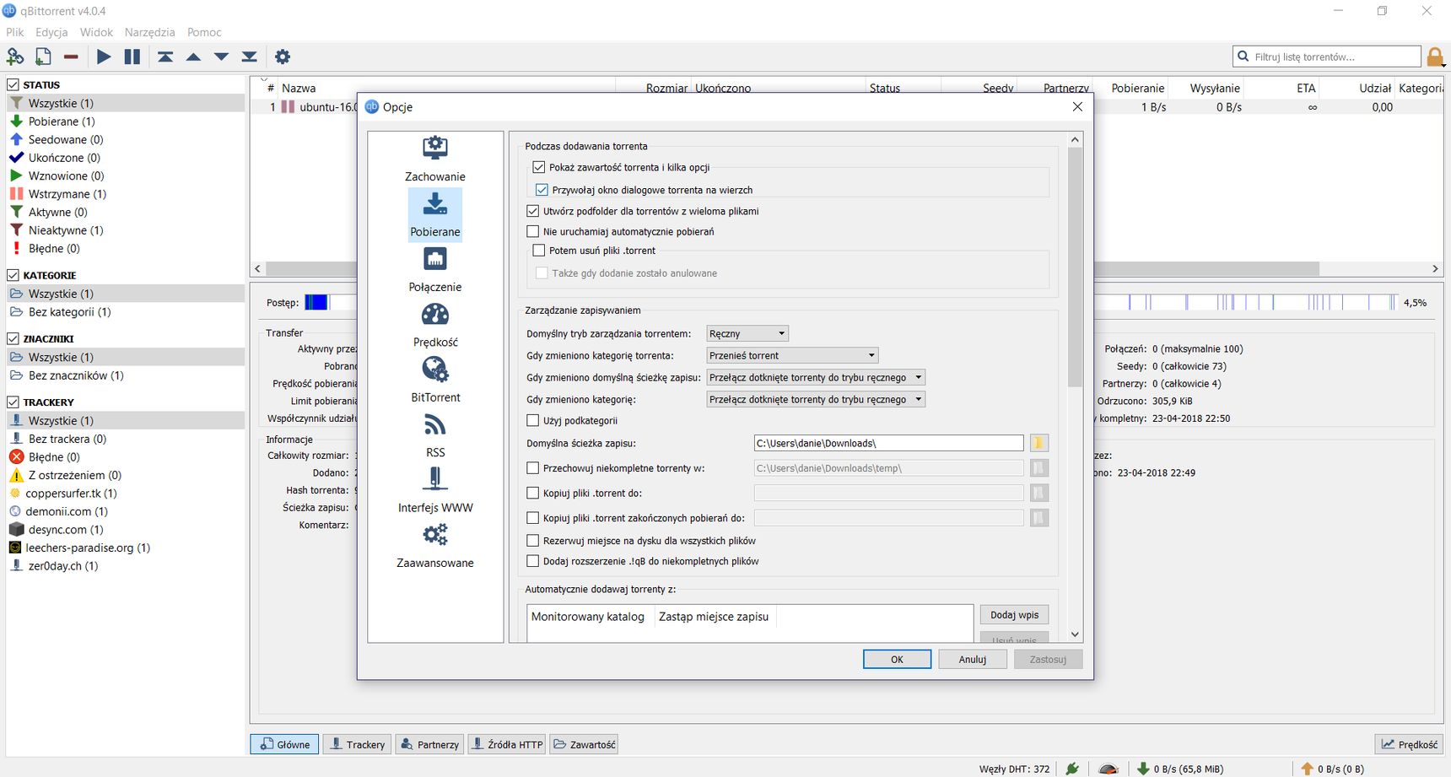Click the delete torrent toolbar icon
The width and height of the screenshot is (1451, 777).
coord(71,57)
